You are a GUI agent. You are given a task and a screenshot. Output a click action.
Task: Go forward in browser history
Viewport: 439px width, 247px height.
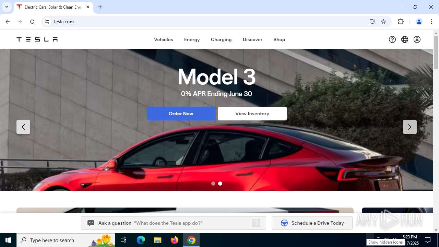tap(20, 22)
